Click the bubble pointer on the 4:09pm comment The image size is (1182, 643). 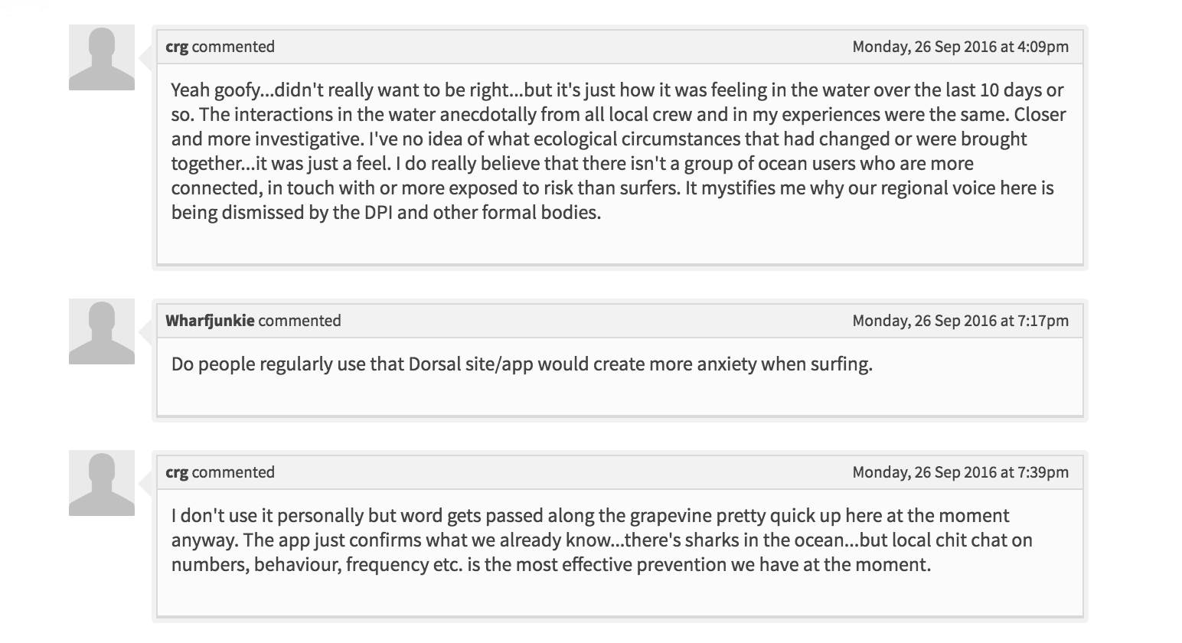(145, 57)
